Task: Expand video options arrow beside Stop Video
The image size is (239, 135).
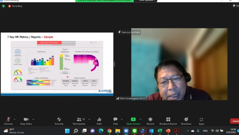Action: (x=33, y=119)
